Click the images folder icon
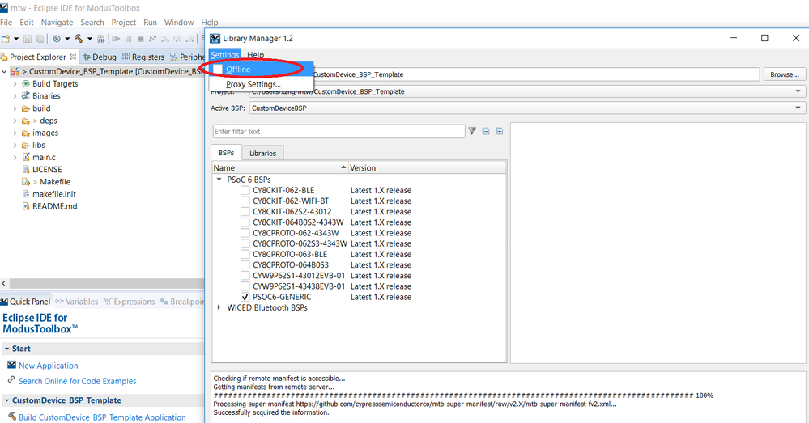809x423 pixels. tap(26, 133)
